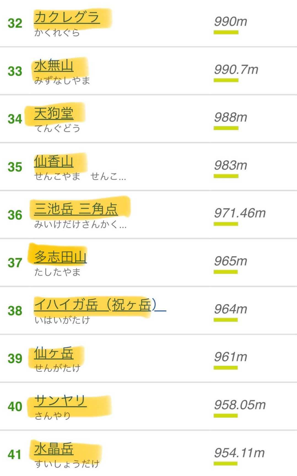
Task: Open the 仙香山 link
Action: (54, 162)
